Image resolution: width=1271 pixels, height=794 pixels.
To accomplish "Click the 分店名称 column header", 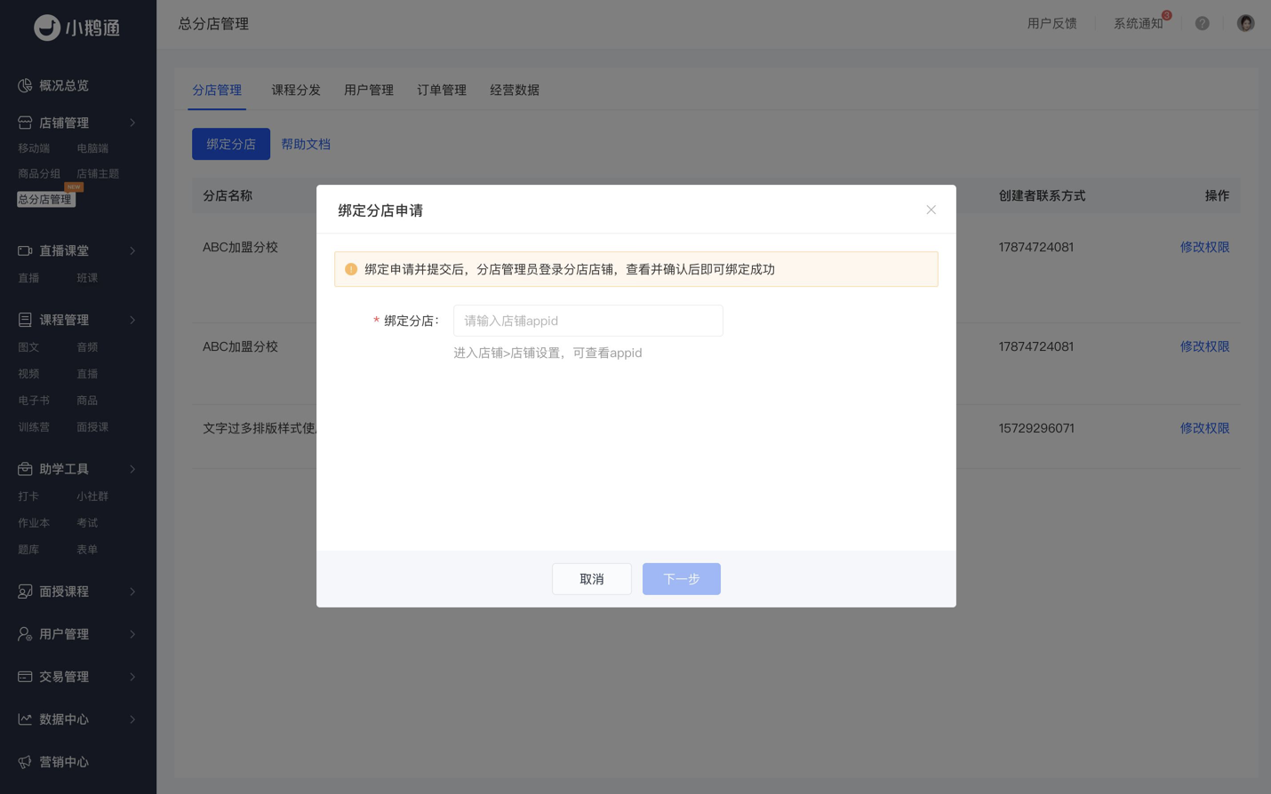I will 228,195.
